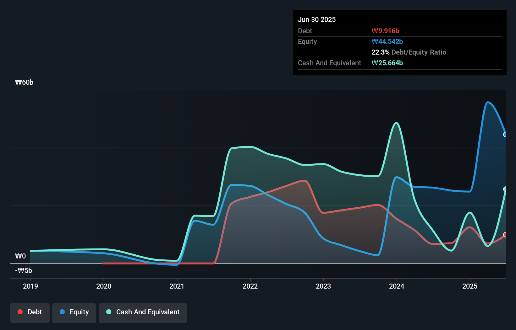Select the red Debt endpoint marker on chart
The width and height of the screenshot is (516, 330).
pyautogui.click(x=505, y=234)
